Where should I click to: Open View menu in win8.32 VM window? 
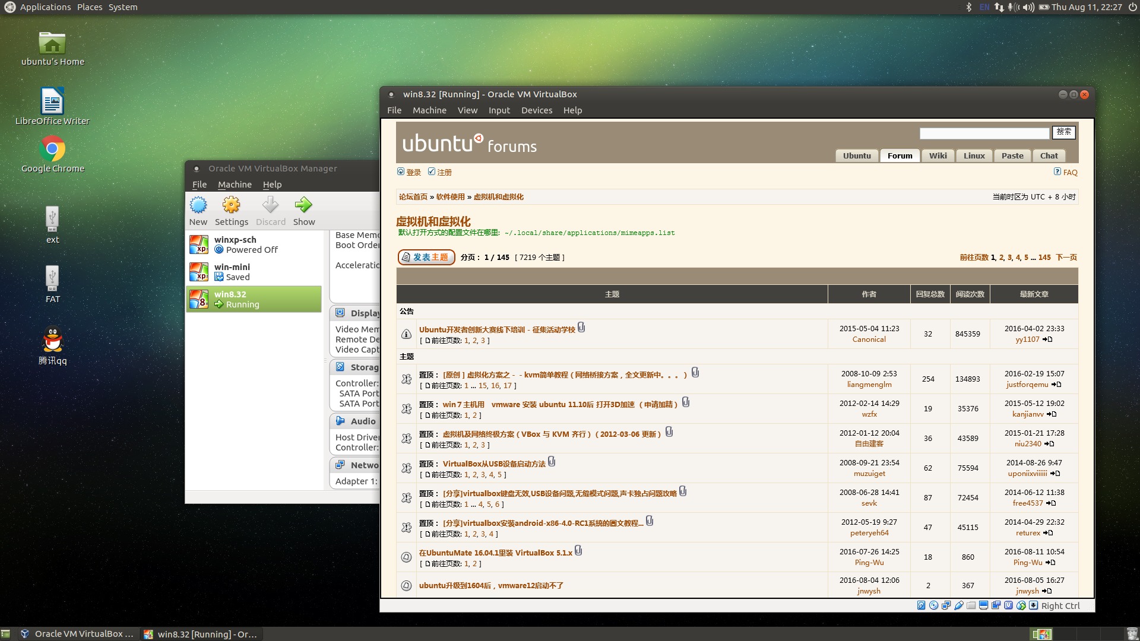[x=467, y=110]
